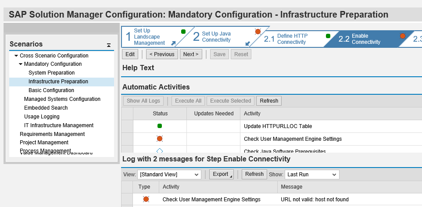422x207 pixels.
Task: Click the Edit button
Action: [x=130, y=54]
